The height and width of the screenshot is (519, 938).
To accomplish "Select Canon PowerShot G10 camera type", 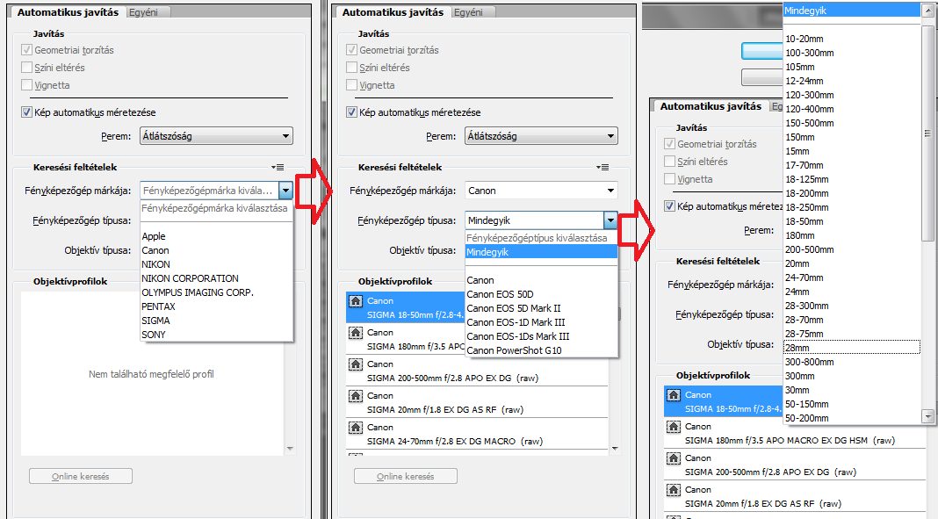I will point(541,350).
